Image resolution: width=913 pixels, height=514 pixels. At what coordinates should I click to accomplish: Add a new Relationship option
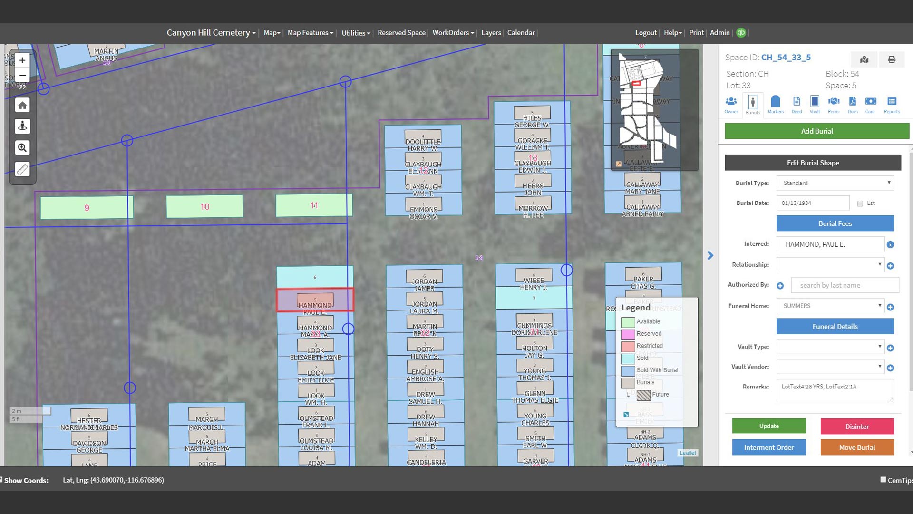[x=890, y=266]
